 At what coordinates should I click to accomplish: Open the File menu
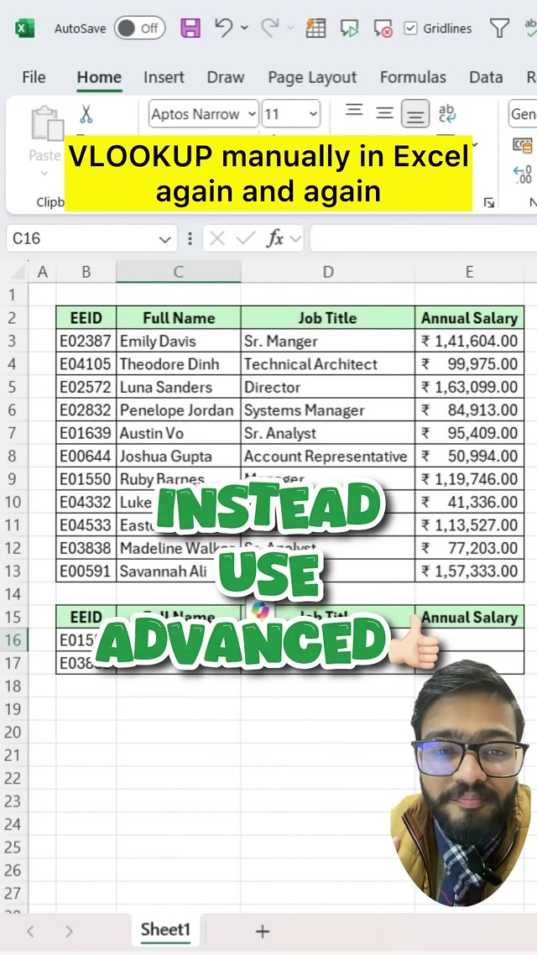click(x=34, y=77)
